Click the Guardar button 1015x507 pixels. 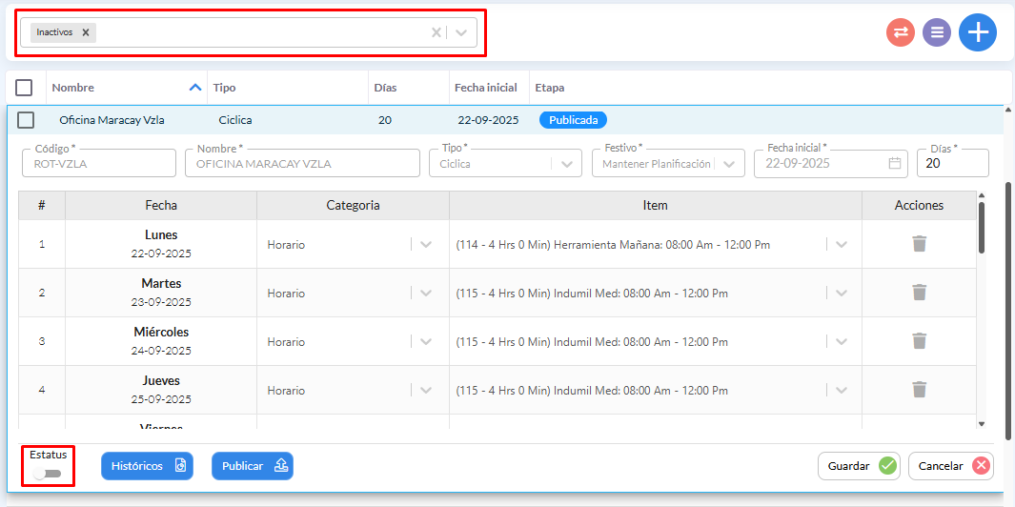(859, 466)
